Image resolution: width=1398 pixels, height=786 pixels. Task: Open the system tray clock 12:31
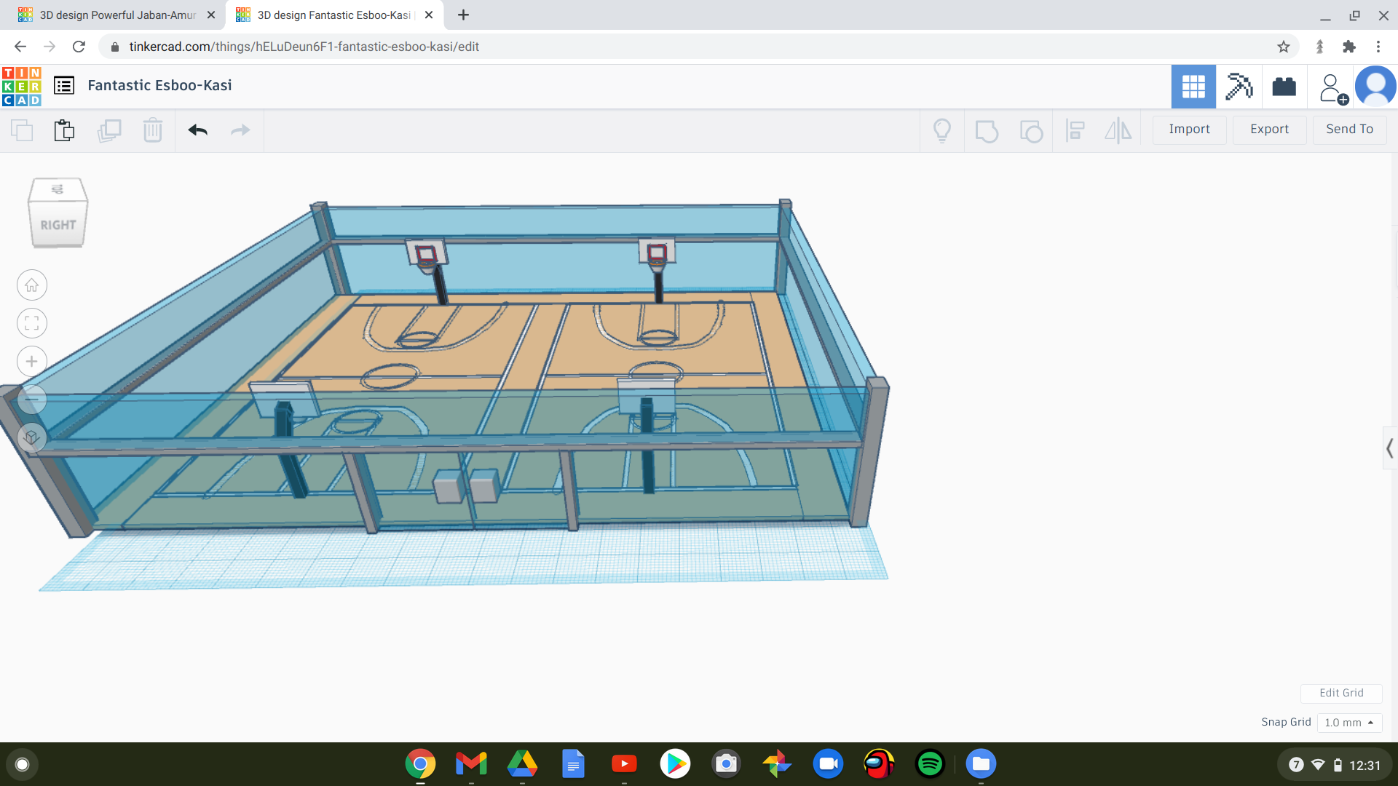[1335, 765]
